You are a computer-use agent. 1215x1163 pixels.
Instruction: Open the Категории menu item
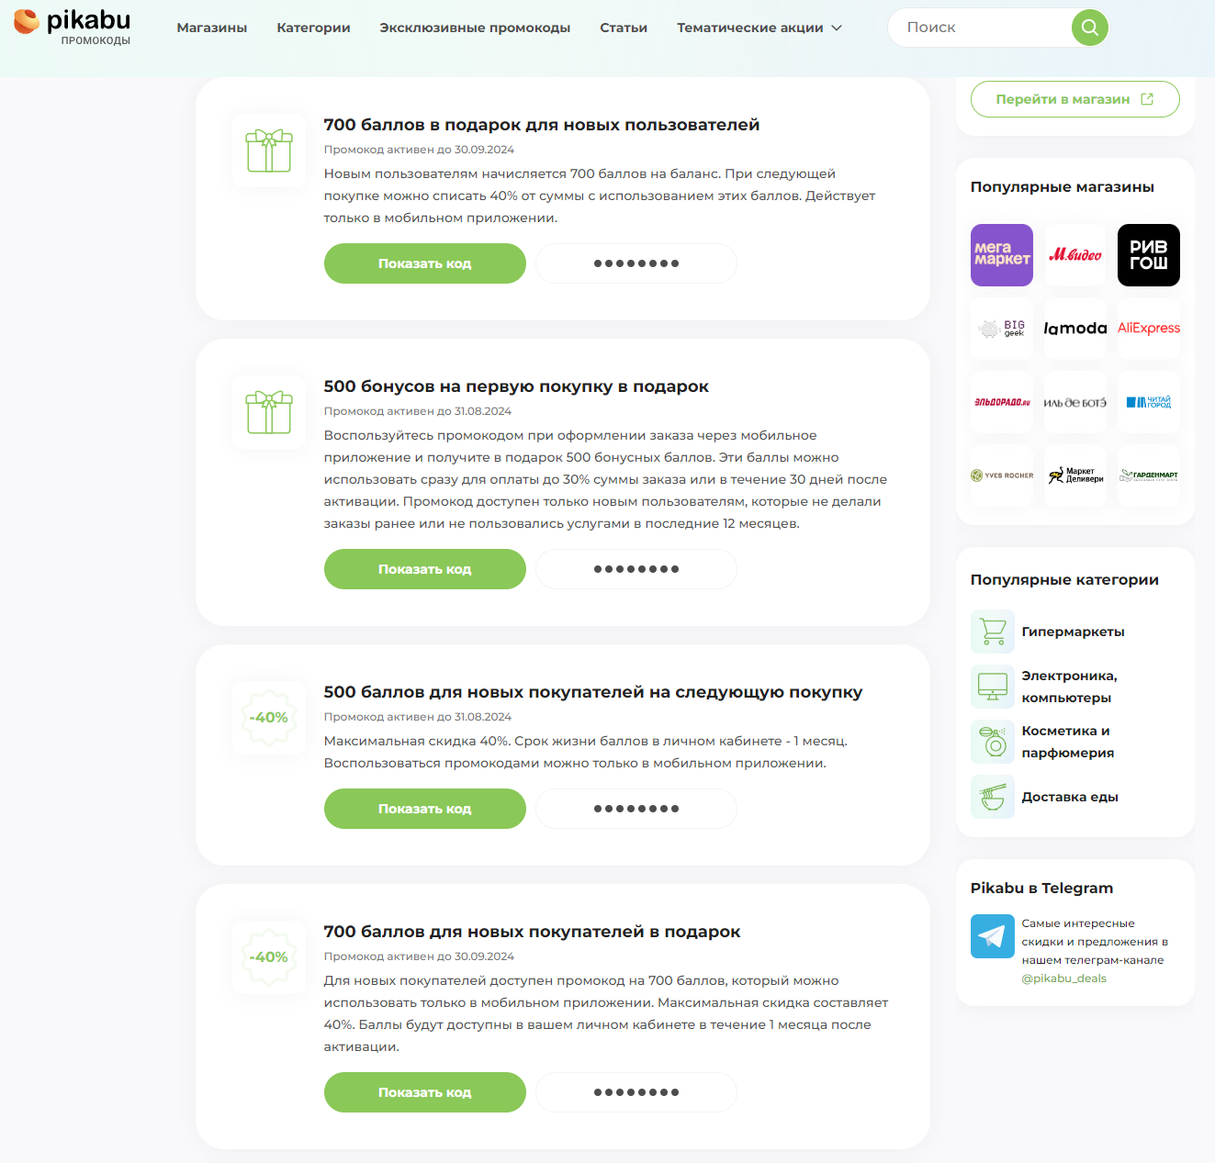click(x=313, y=28)
